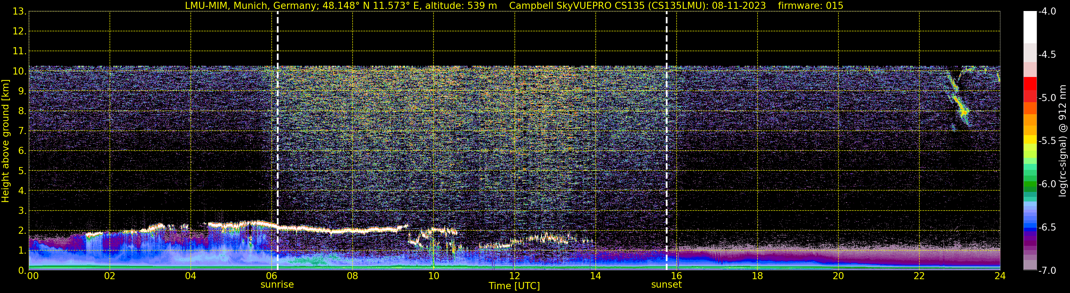Pick the white segment of the colorbar

pyautogui.click(x=1030, y=27)
